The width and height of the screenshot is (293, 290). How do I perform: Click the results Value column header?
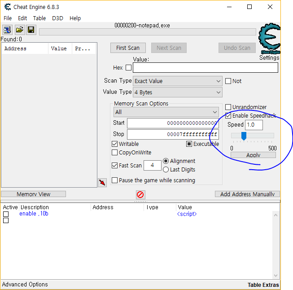60,48
